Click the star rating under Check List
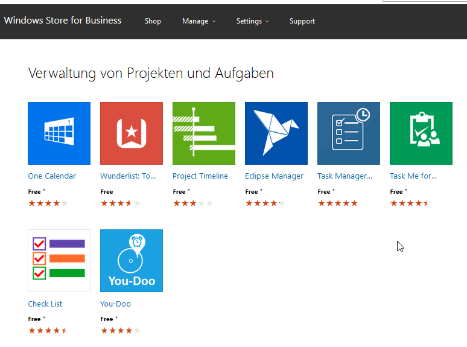Image resolution: width=467 pixels, height=347 pixels. tap(48, 331)
